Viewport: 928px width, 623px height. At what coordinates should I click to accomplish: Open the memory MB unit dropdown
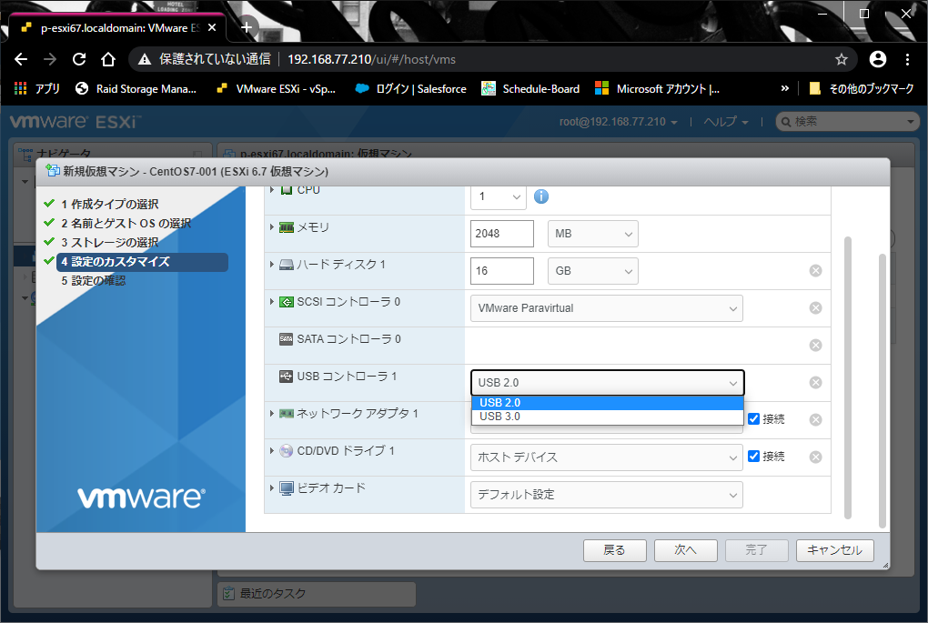593,234
